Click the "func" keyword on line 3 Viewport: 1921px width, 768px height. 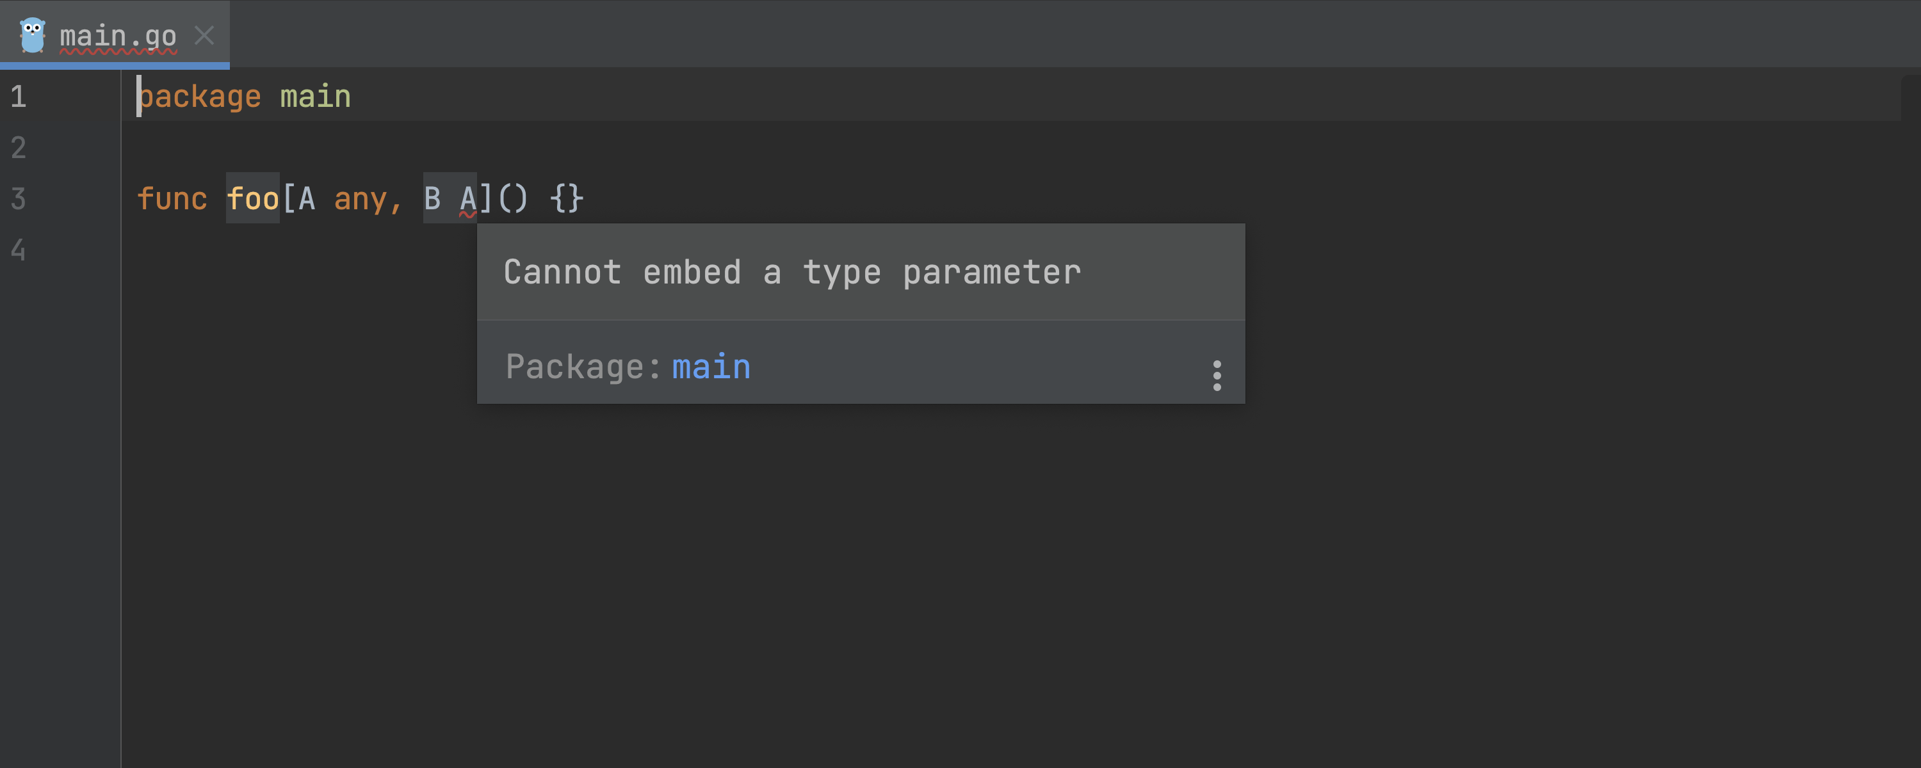click(x=172, y=199)
